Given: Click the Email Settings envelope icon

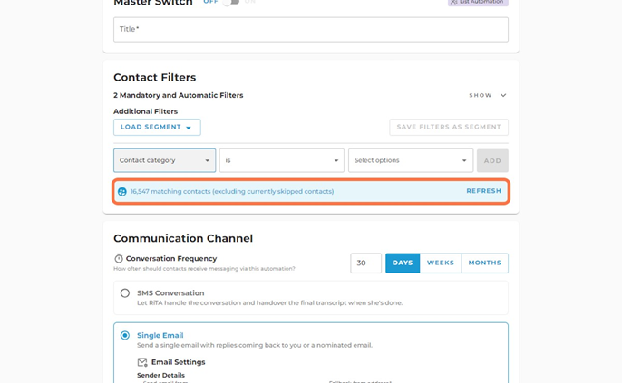Looking at the screenshot, I should (x=142, y=362).
